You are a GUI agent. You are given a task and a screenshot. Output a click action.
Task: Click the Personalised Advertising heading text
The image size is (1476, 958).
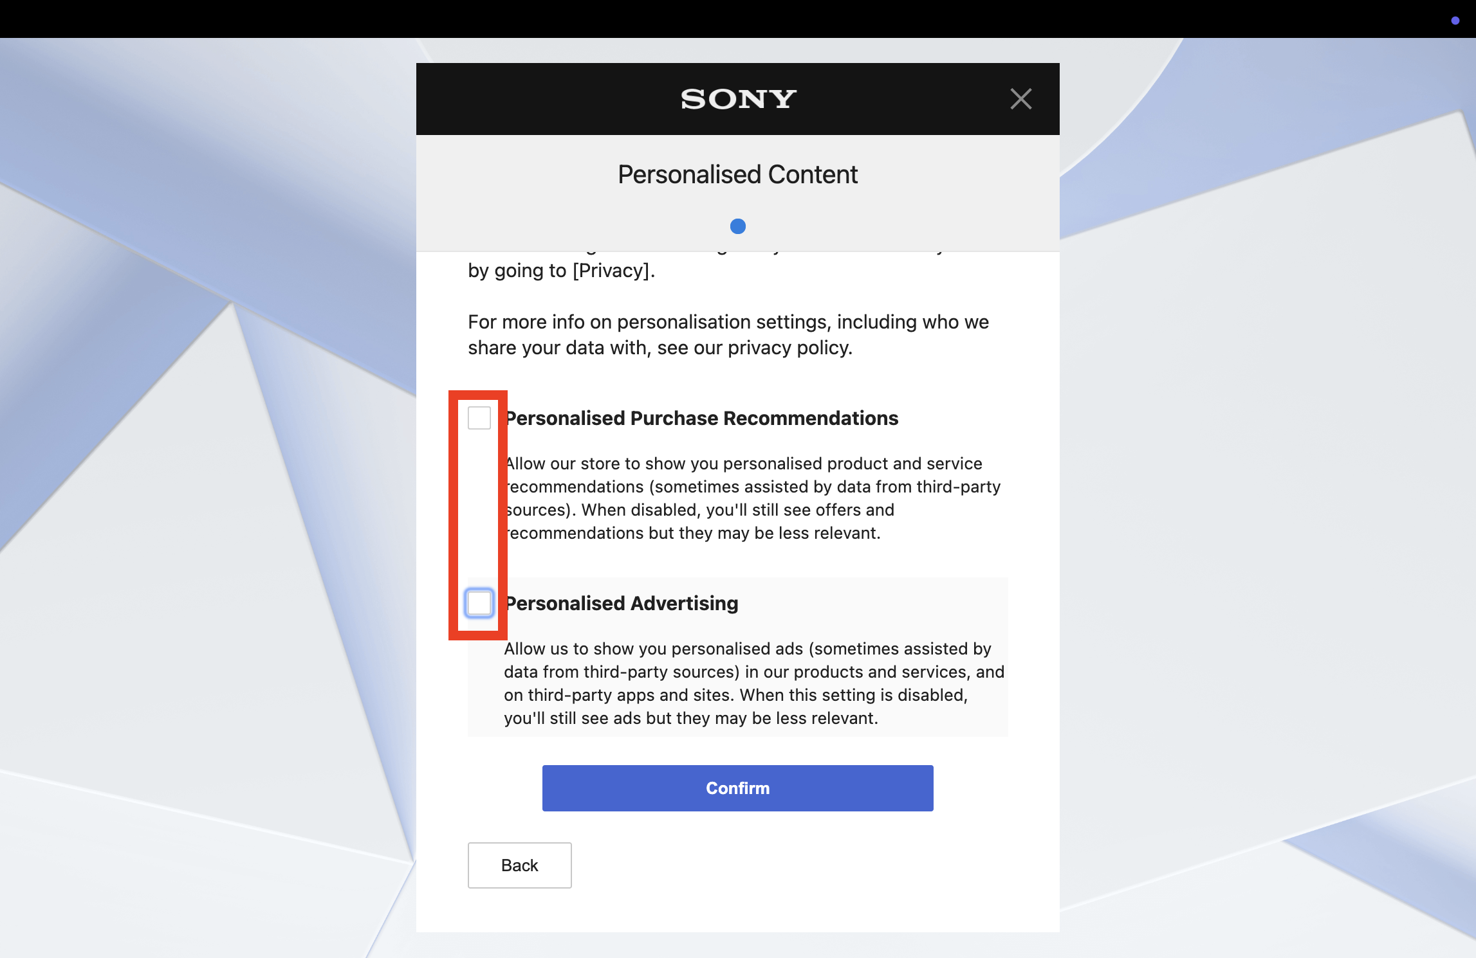tap(622, 603)
